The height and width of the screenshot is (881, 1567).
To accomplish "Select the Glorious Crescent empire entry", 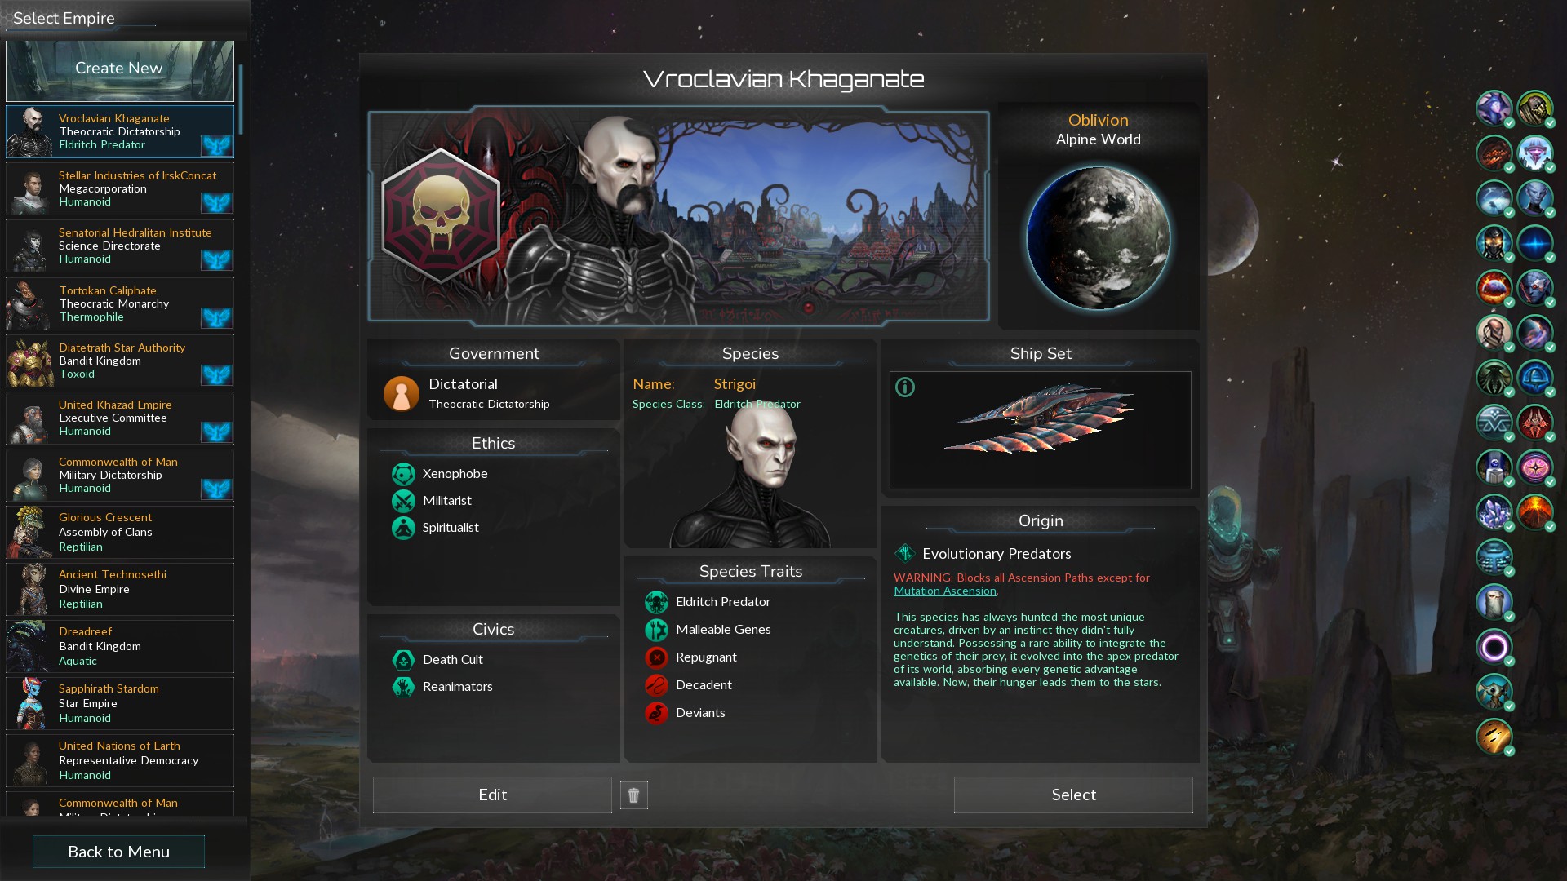I will pos(120,532).
